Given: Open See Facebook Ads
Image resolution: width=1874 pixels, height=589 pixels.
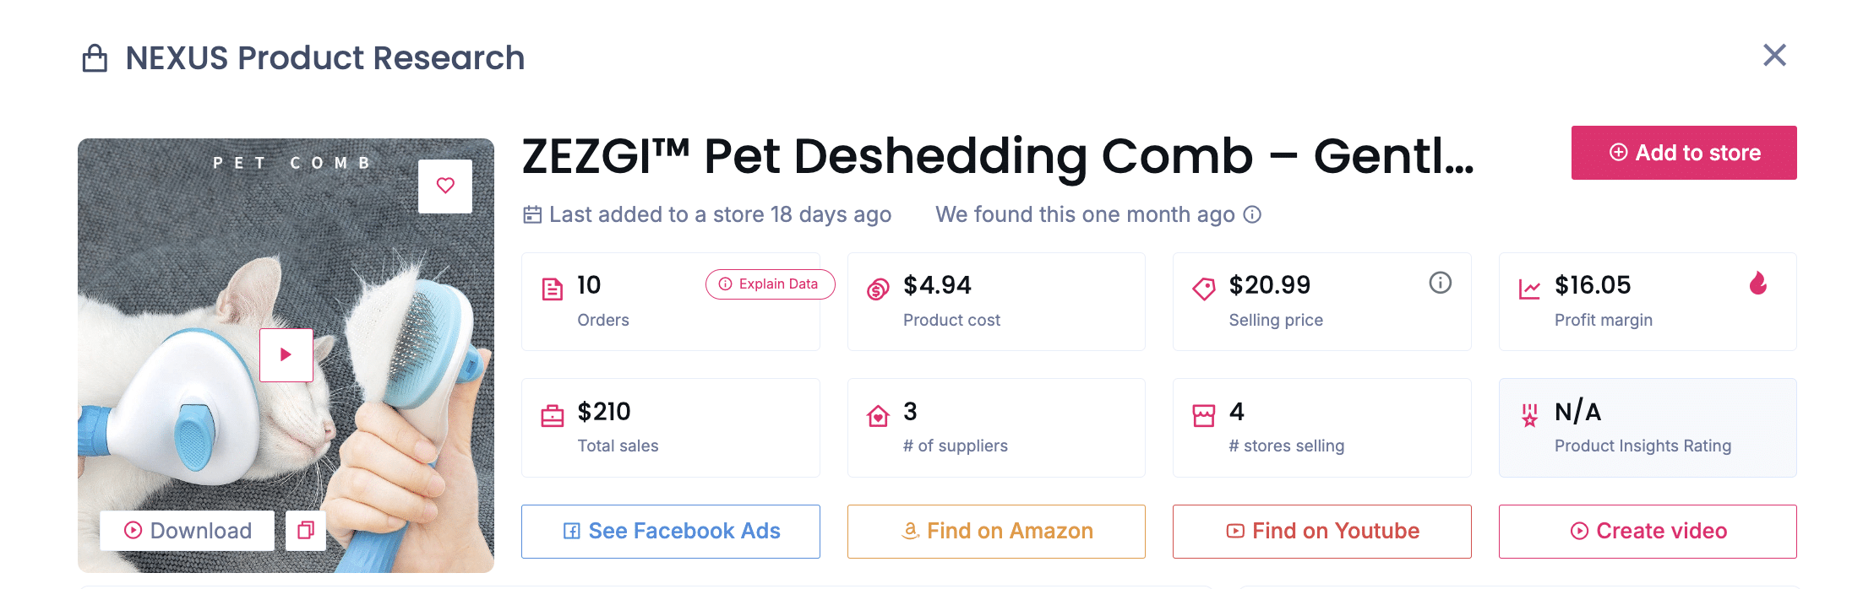Looking at the screenshot, I should point(670,532).
